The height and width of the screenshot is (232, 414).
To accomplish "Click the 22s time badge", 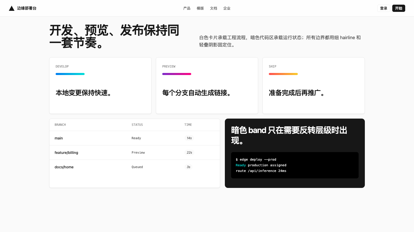I will click(189, 153).
